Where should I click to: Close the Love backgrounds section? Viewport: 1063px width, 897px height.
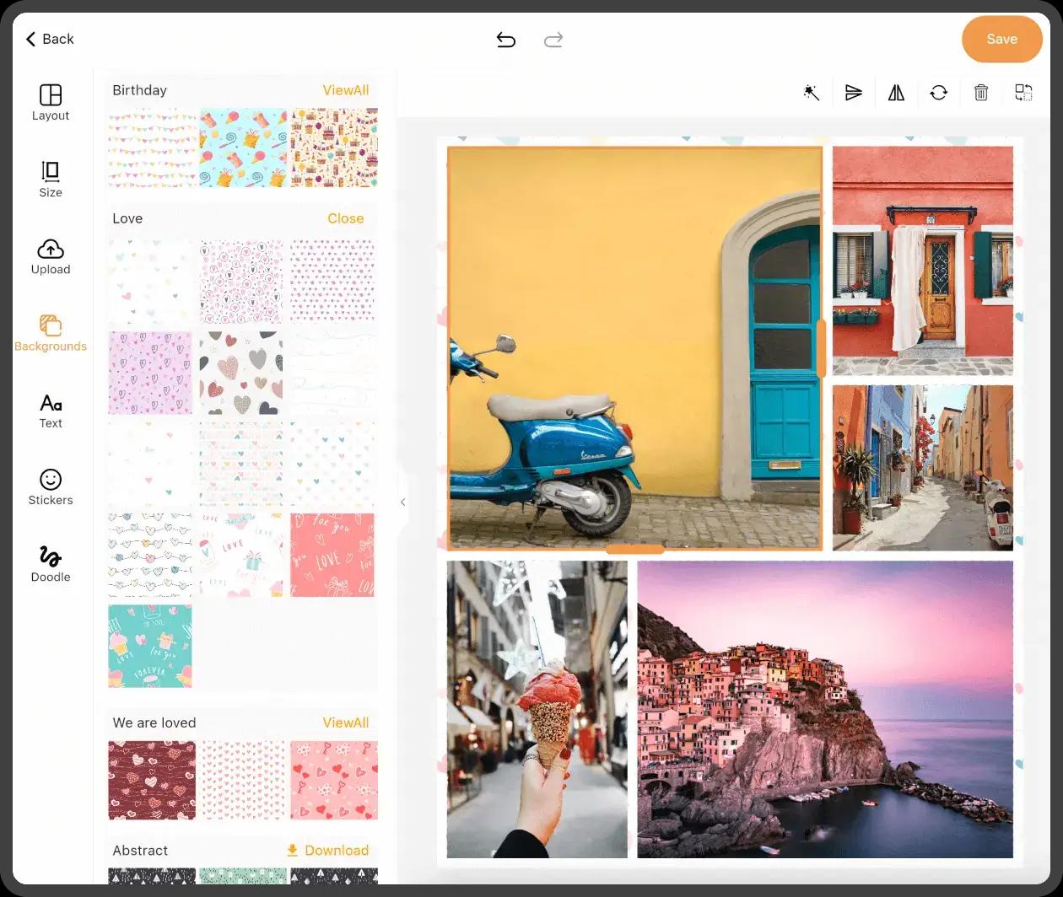[x=346, y=218]
